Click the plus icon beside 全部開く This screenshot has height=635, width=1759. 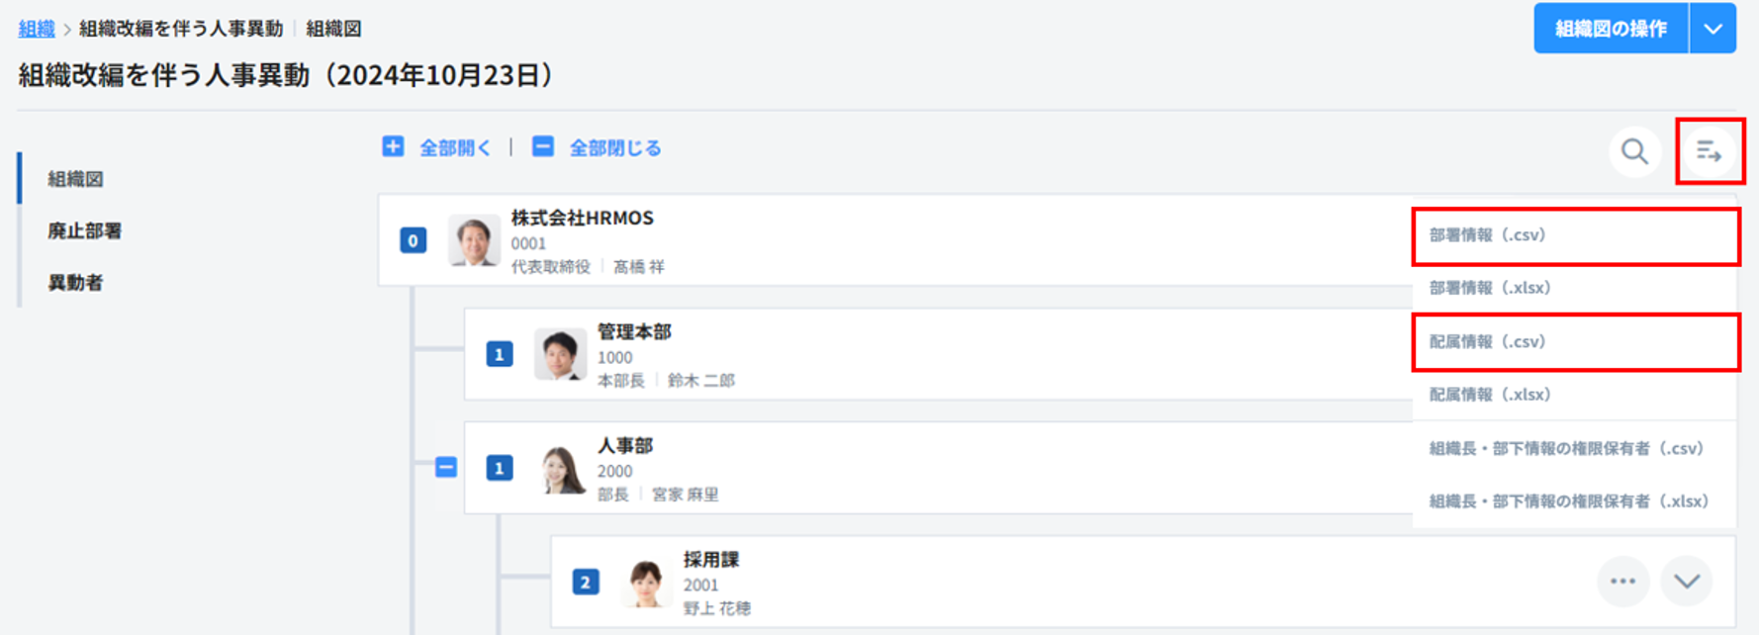[x=393, y=146]
